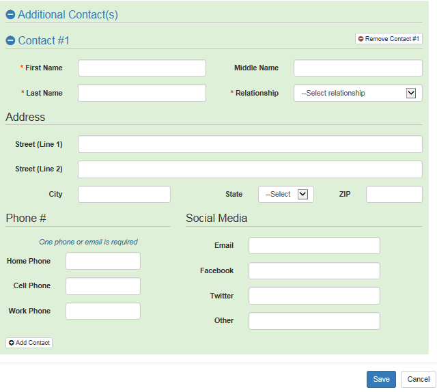Click the Home Phone field
The height and width of the screenshot is (392, 437).
tap(103, 261)
